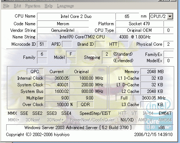Click the empty APIC field

pos(67,44)
